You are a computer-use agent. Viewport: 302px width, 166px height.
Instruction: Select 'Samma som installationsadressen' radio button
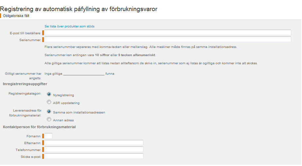click(49, 112)
